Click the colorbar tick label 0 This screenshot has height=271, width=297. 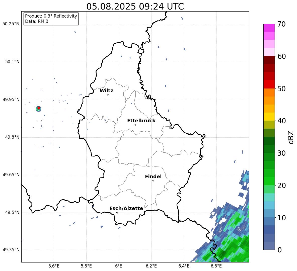point(279,250)
